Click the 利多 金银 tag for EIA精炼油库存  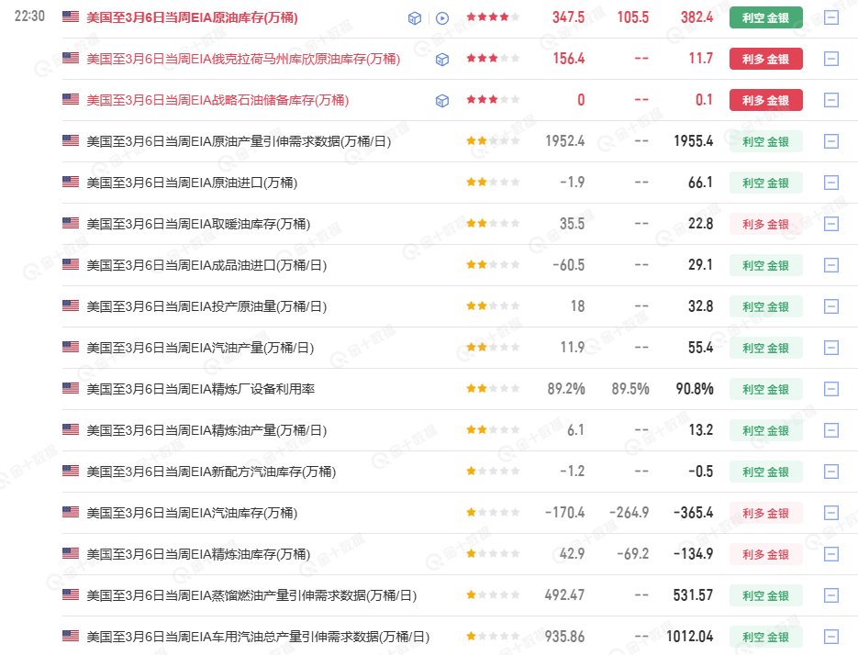765,554
